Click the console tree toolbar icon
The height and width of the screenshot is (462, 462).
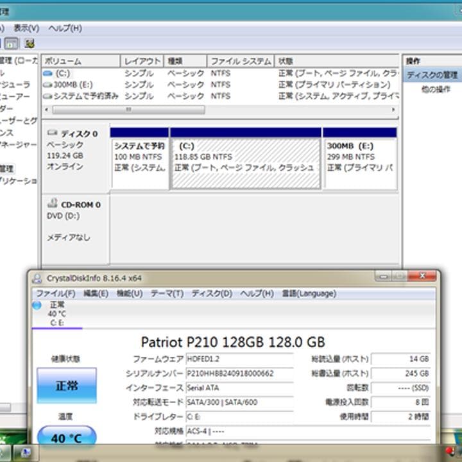[11, 44]
